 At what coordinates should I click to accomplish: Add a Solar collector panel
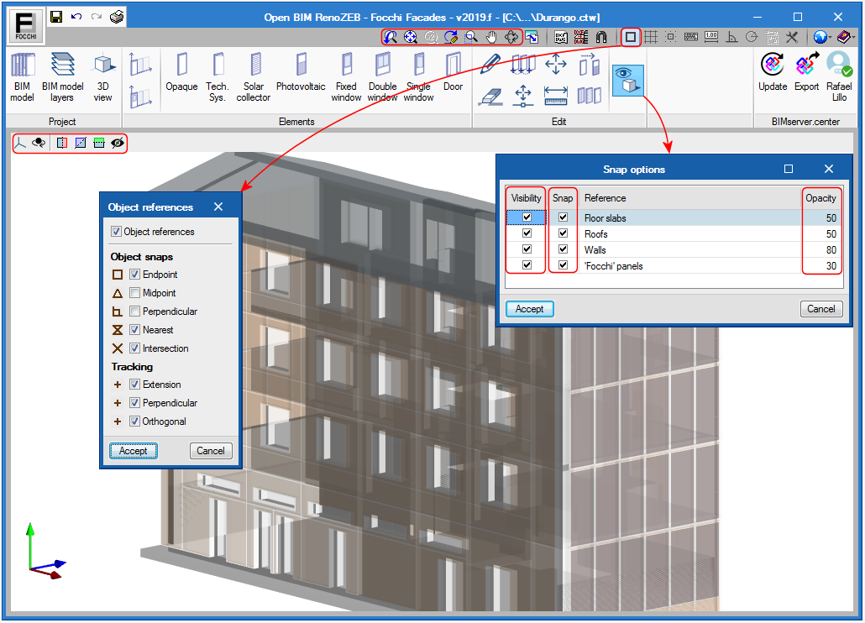254,77
